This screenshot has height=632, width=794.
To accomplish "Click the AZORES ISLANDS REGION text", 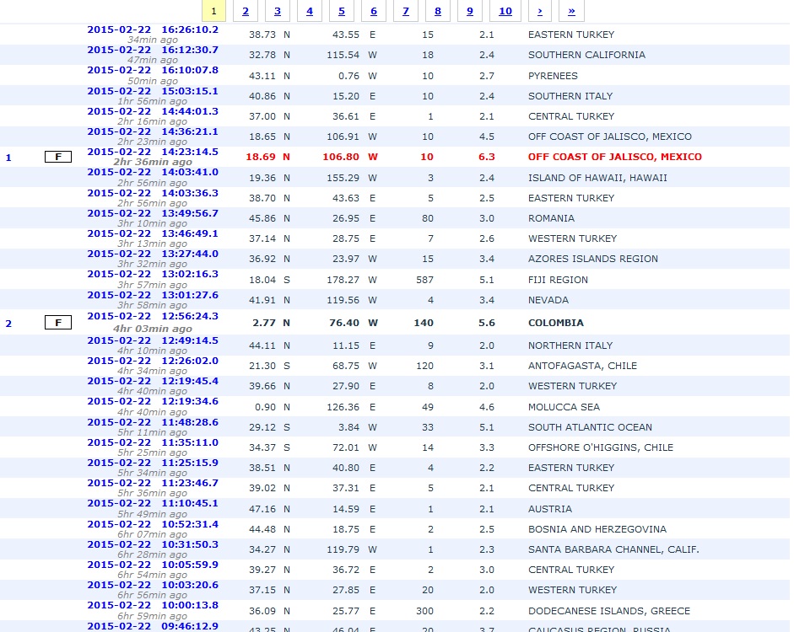I will coord(593,259).
